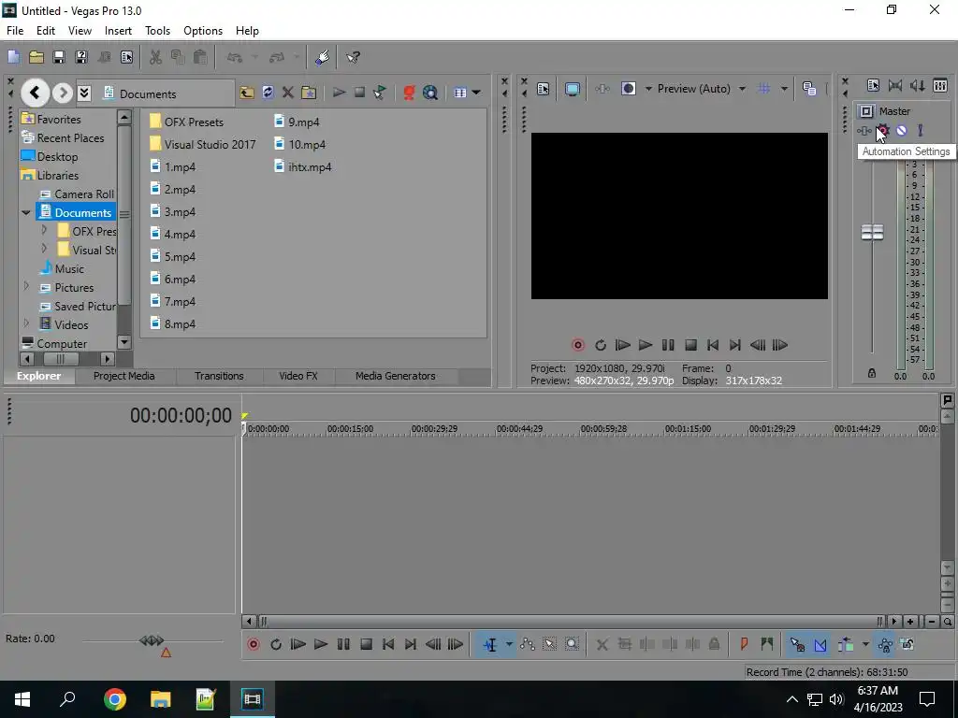Viewport: 958px width, 718px height.
Task: Toggle Preview on External Monitor
Action: [x=572, y=89]
